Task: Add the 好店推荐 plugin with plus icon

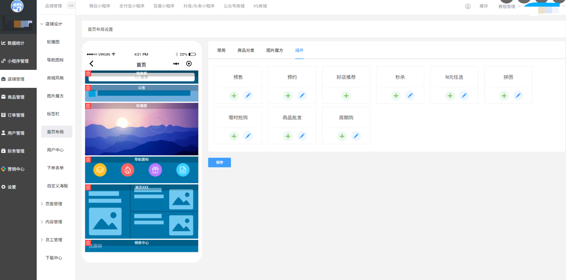Action: tap(346, 96)
